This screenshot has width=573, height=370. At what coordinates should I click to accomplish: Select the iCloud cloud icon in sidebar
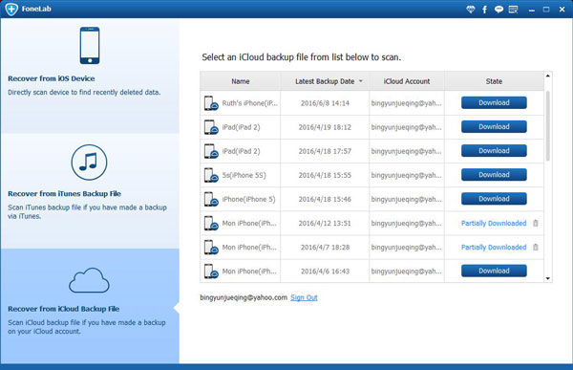(x=89, y=280)
